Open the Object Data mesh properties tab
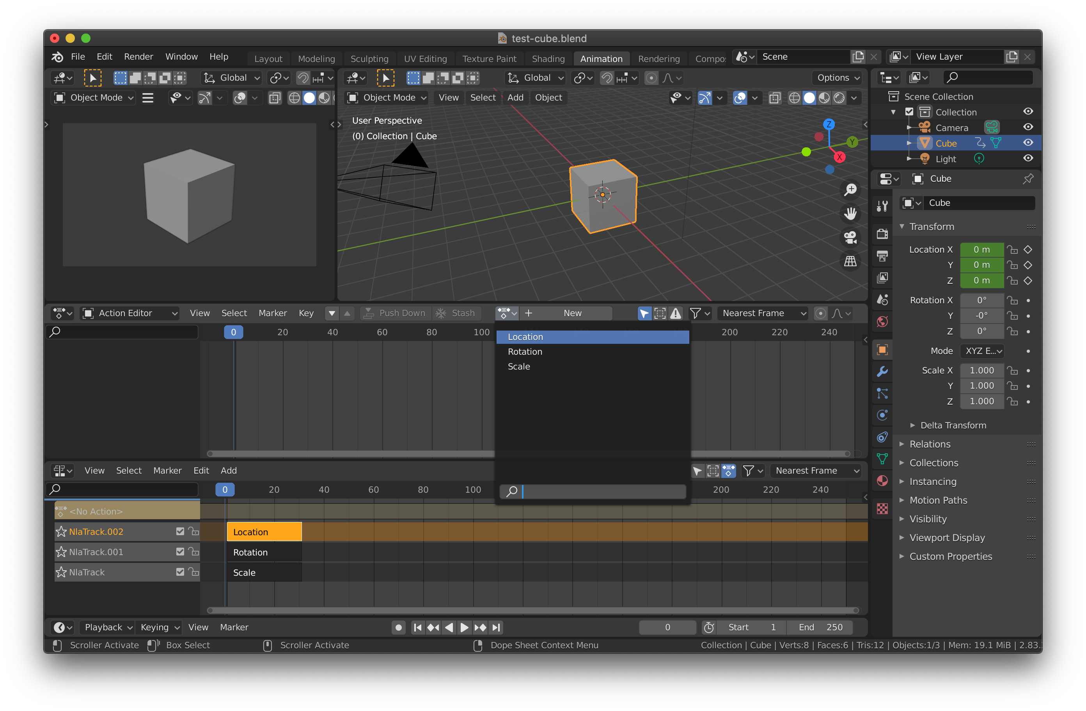The height and width of the screenshot is (711, 1086). pos(882,459)
